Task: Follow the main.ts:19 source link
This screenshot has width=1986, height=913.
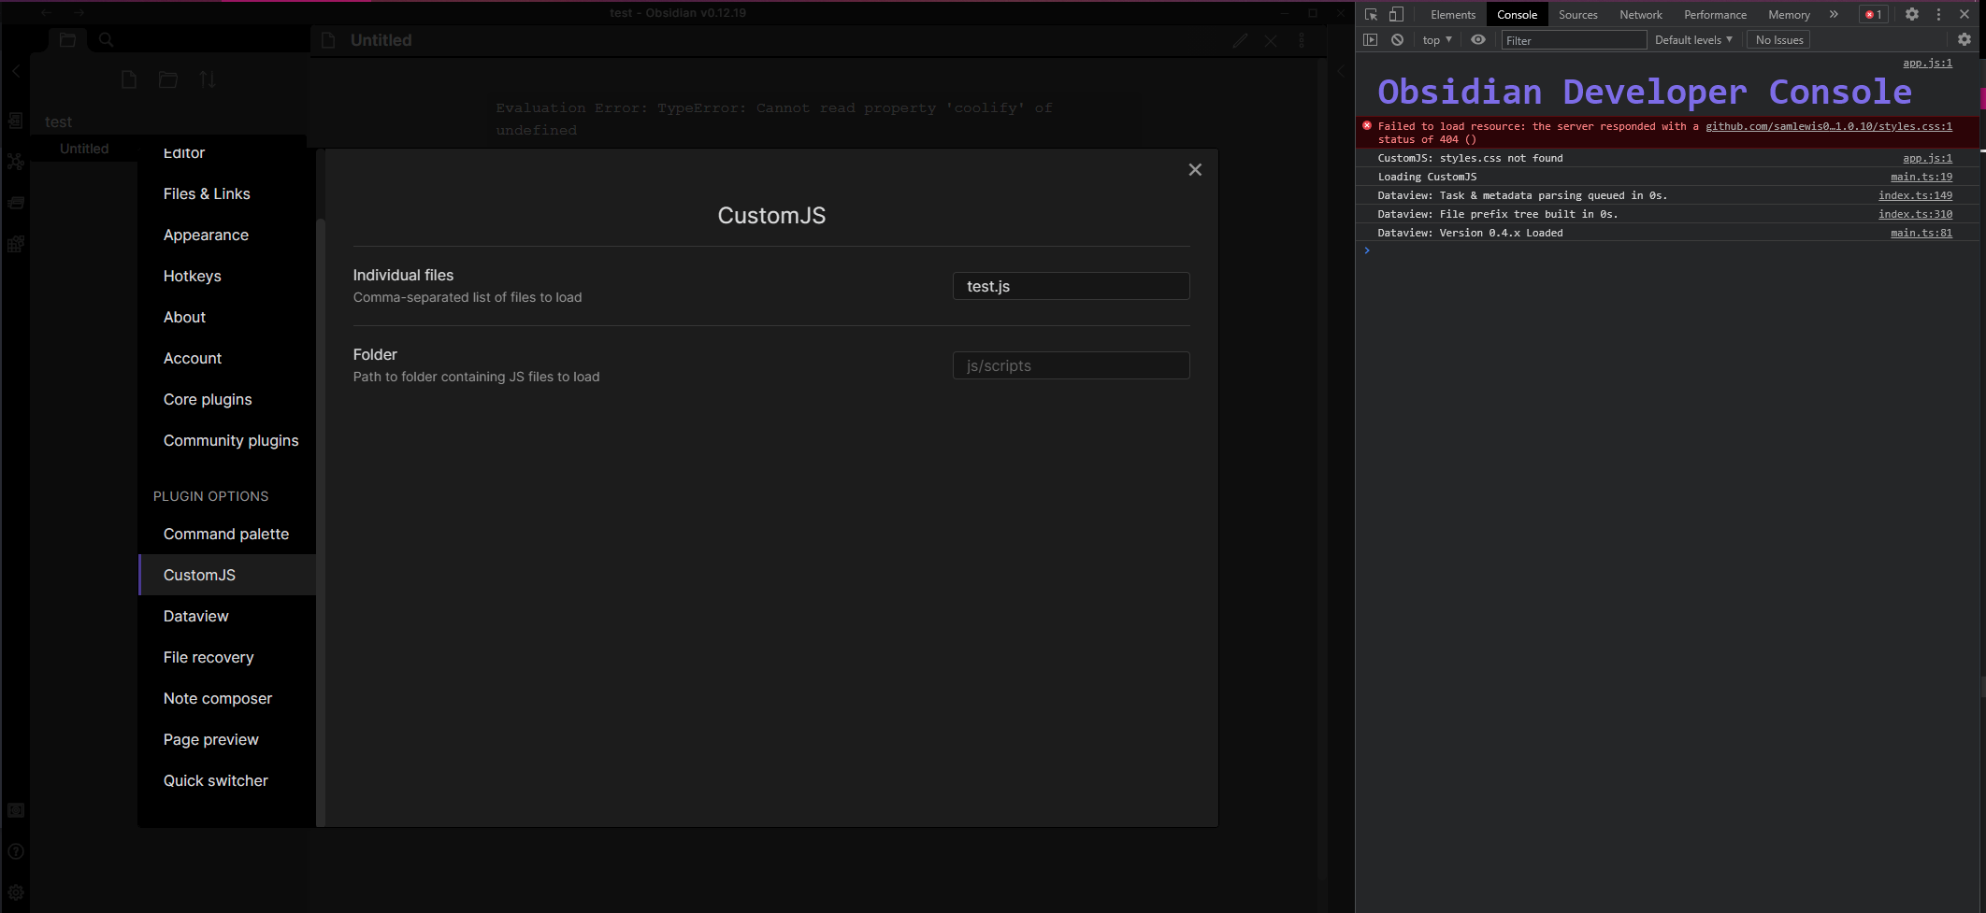Action: 1922,177
